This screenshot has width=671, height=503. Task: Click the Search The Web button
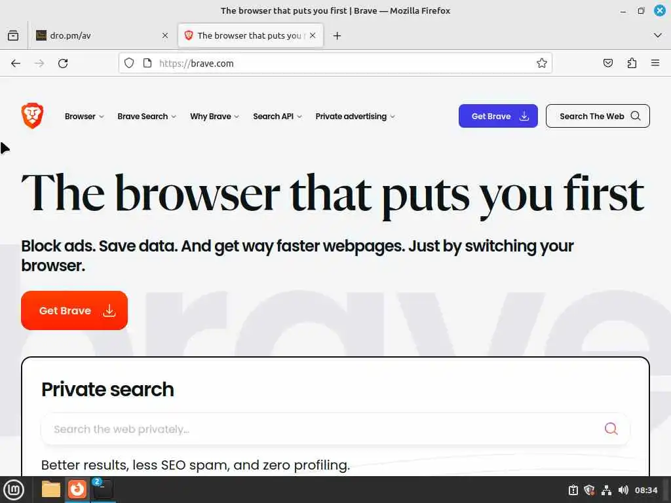(x=598, y=116)
